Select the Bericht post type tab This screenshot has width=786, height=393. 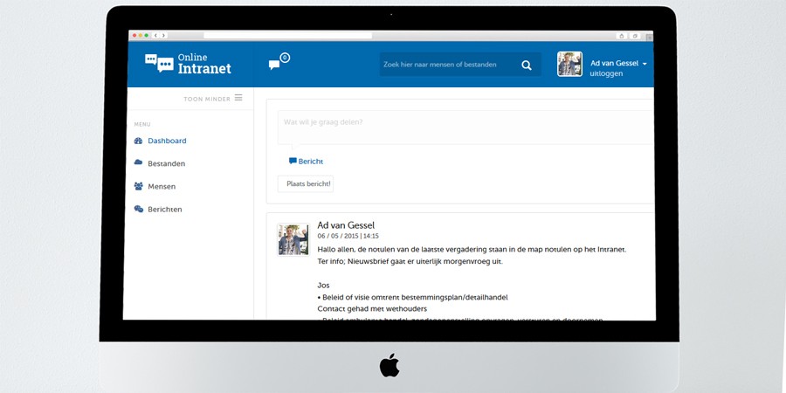tap(306, 162)
